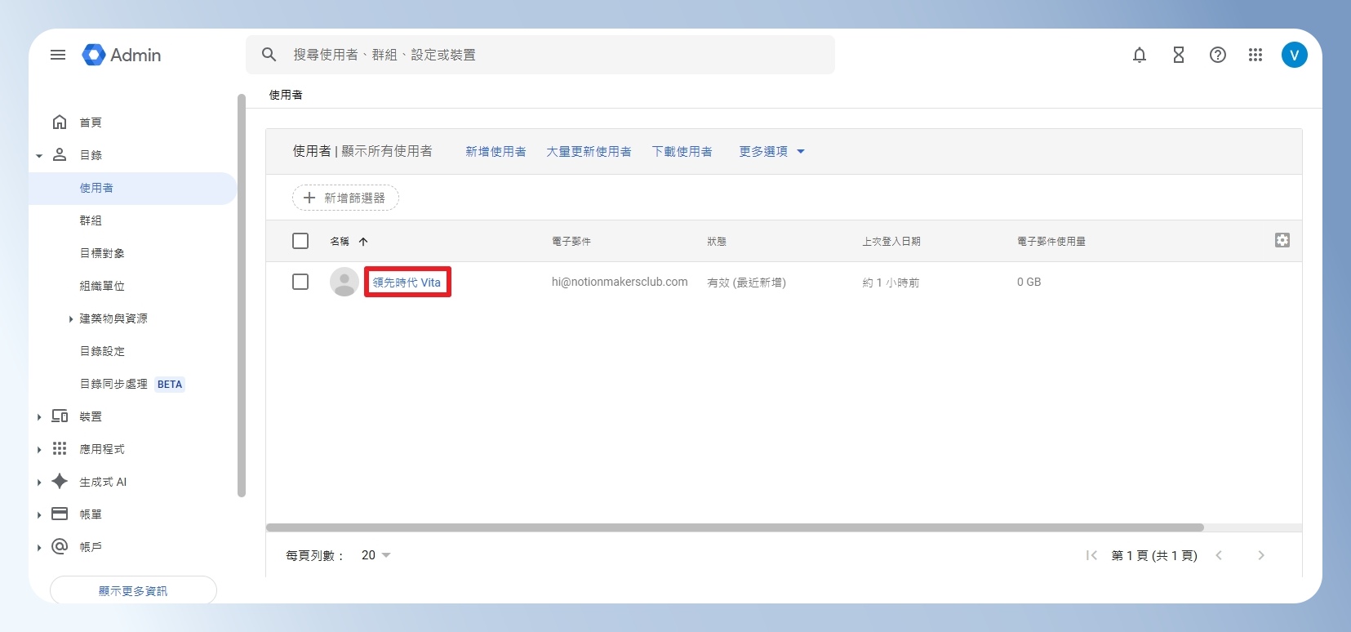Click 電子郵件使用量 column header

pos(1051,242)
